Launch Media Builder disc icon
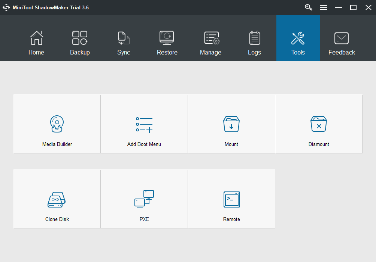 pos(57,124)
